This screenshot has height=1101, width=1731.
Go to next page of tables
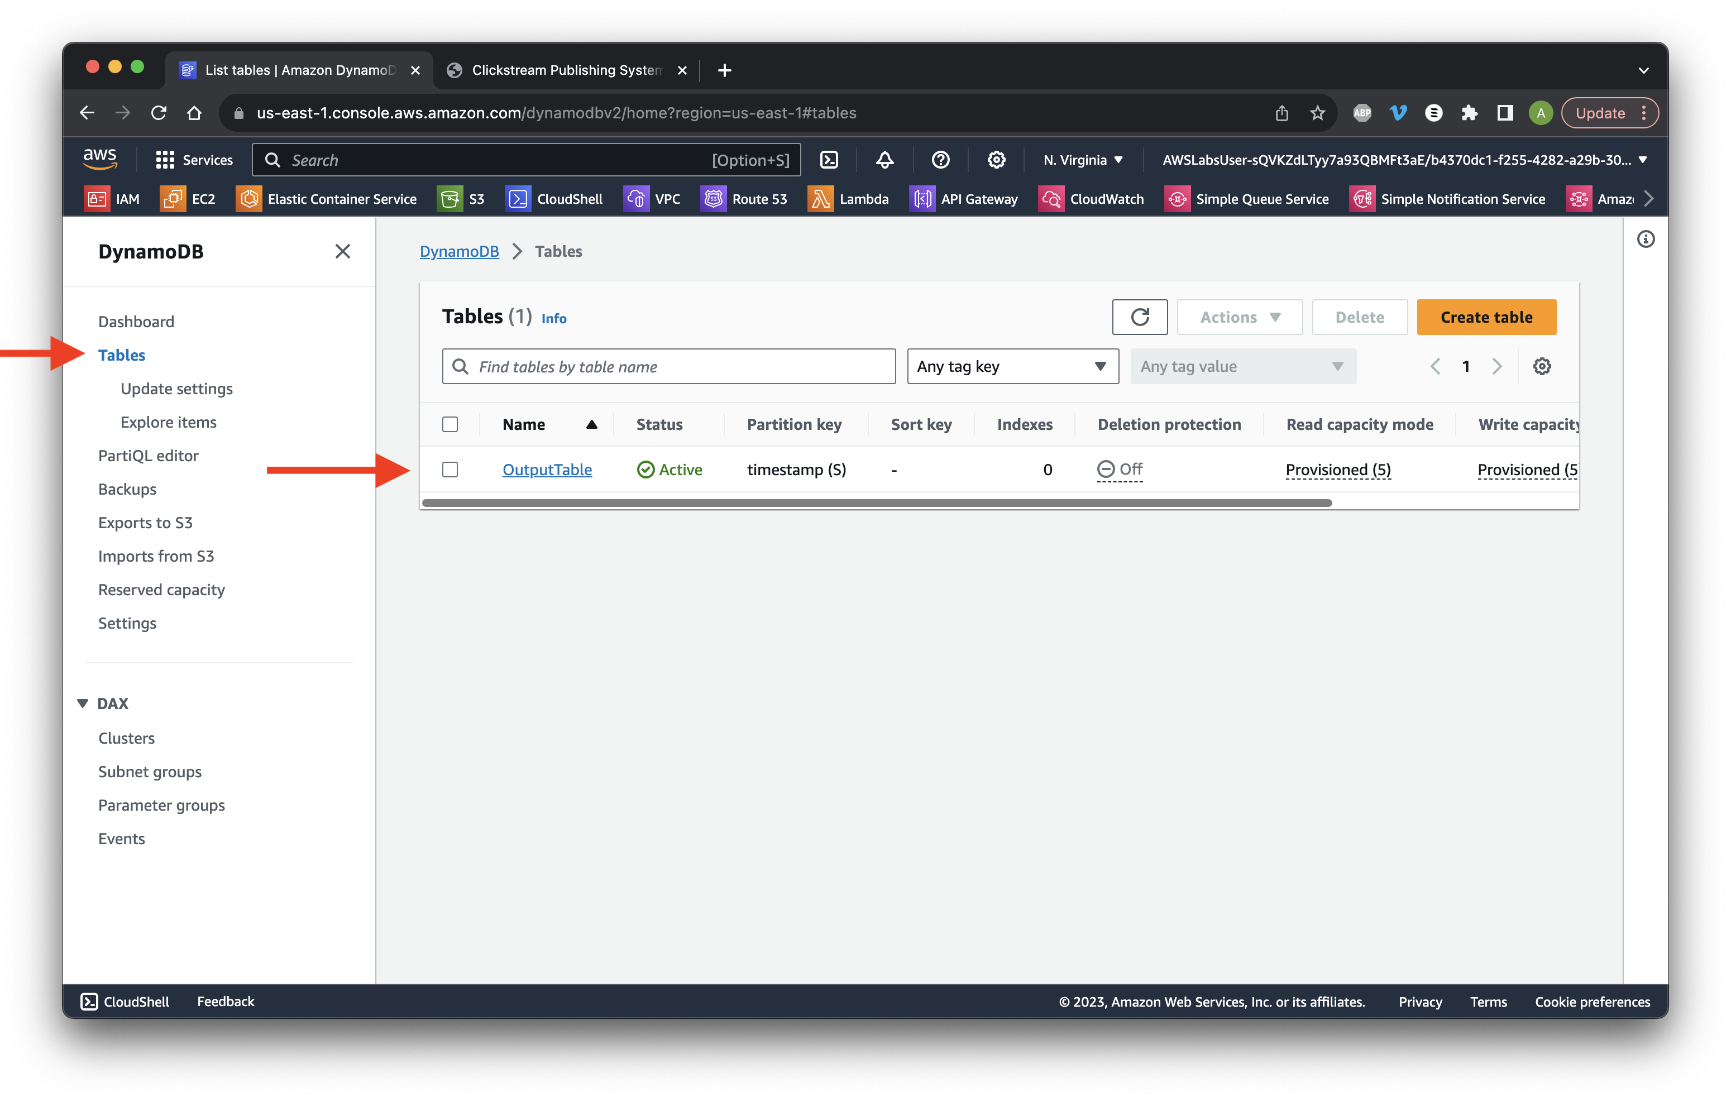(1496, 366)
